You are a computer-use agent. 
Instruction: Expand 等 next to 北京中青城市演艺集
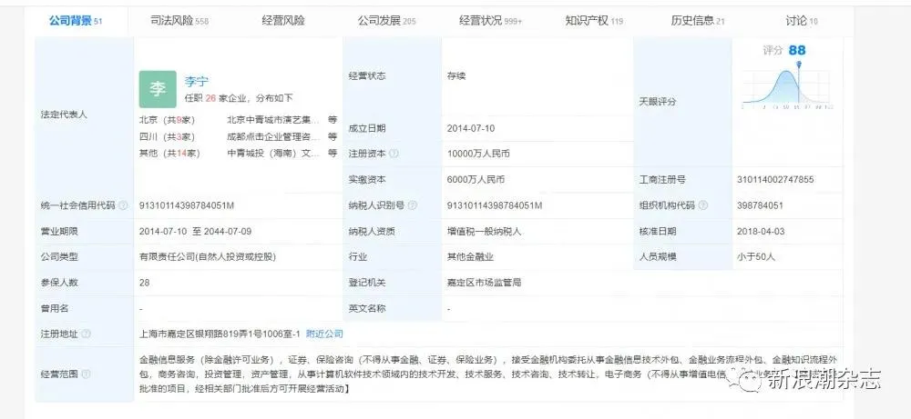click(333, 121)
